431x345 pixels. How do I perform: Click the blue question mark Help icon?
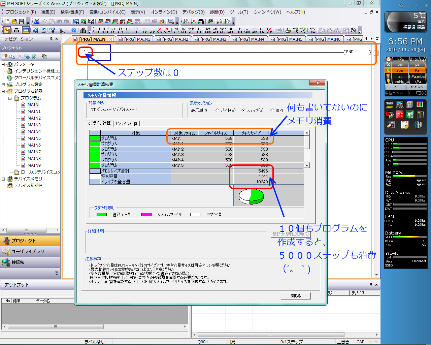pos(74,30)
